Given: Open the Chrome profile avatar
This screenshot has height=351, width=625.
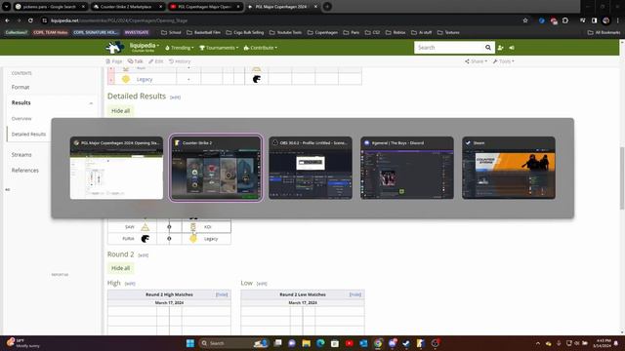Looking at the screenshot, I should pos(605,20).
